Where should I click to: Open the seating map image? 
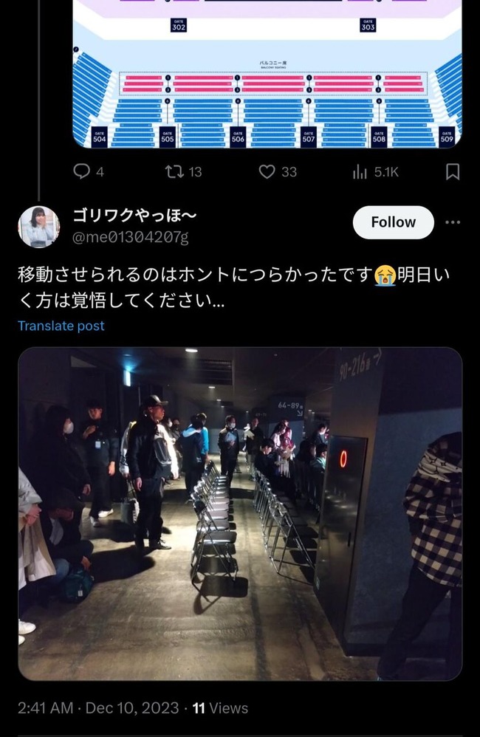click(267, 74)
